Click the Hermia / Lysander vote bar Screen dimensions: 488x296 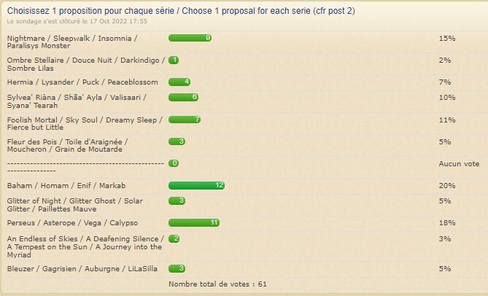click(180, 82)
